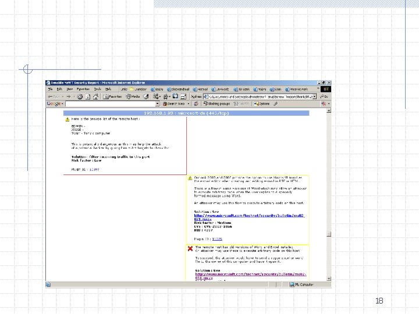419x314 pixels.
Task: Click the Search Web button
Action: point(173,104)
